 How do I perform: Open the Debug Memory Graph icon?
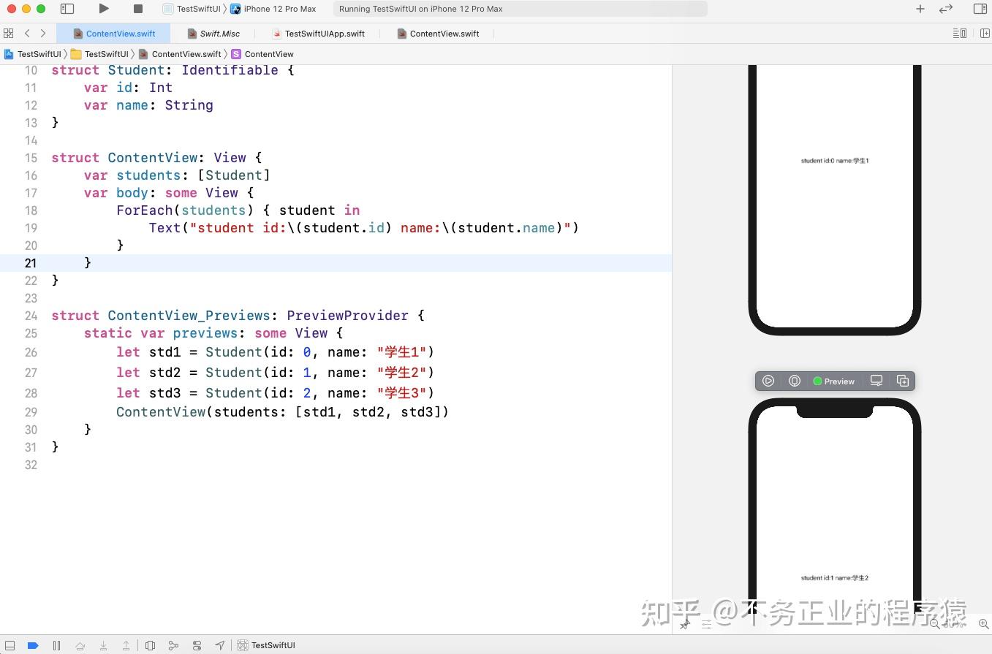click(174, 645)
